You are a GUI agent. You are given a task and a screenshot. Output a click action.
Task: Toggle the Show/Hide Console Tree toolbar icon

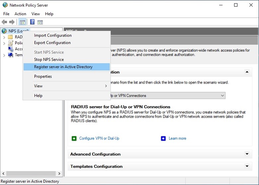tap(23, 22)
